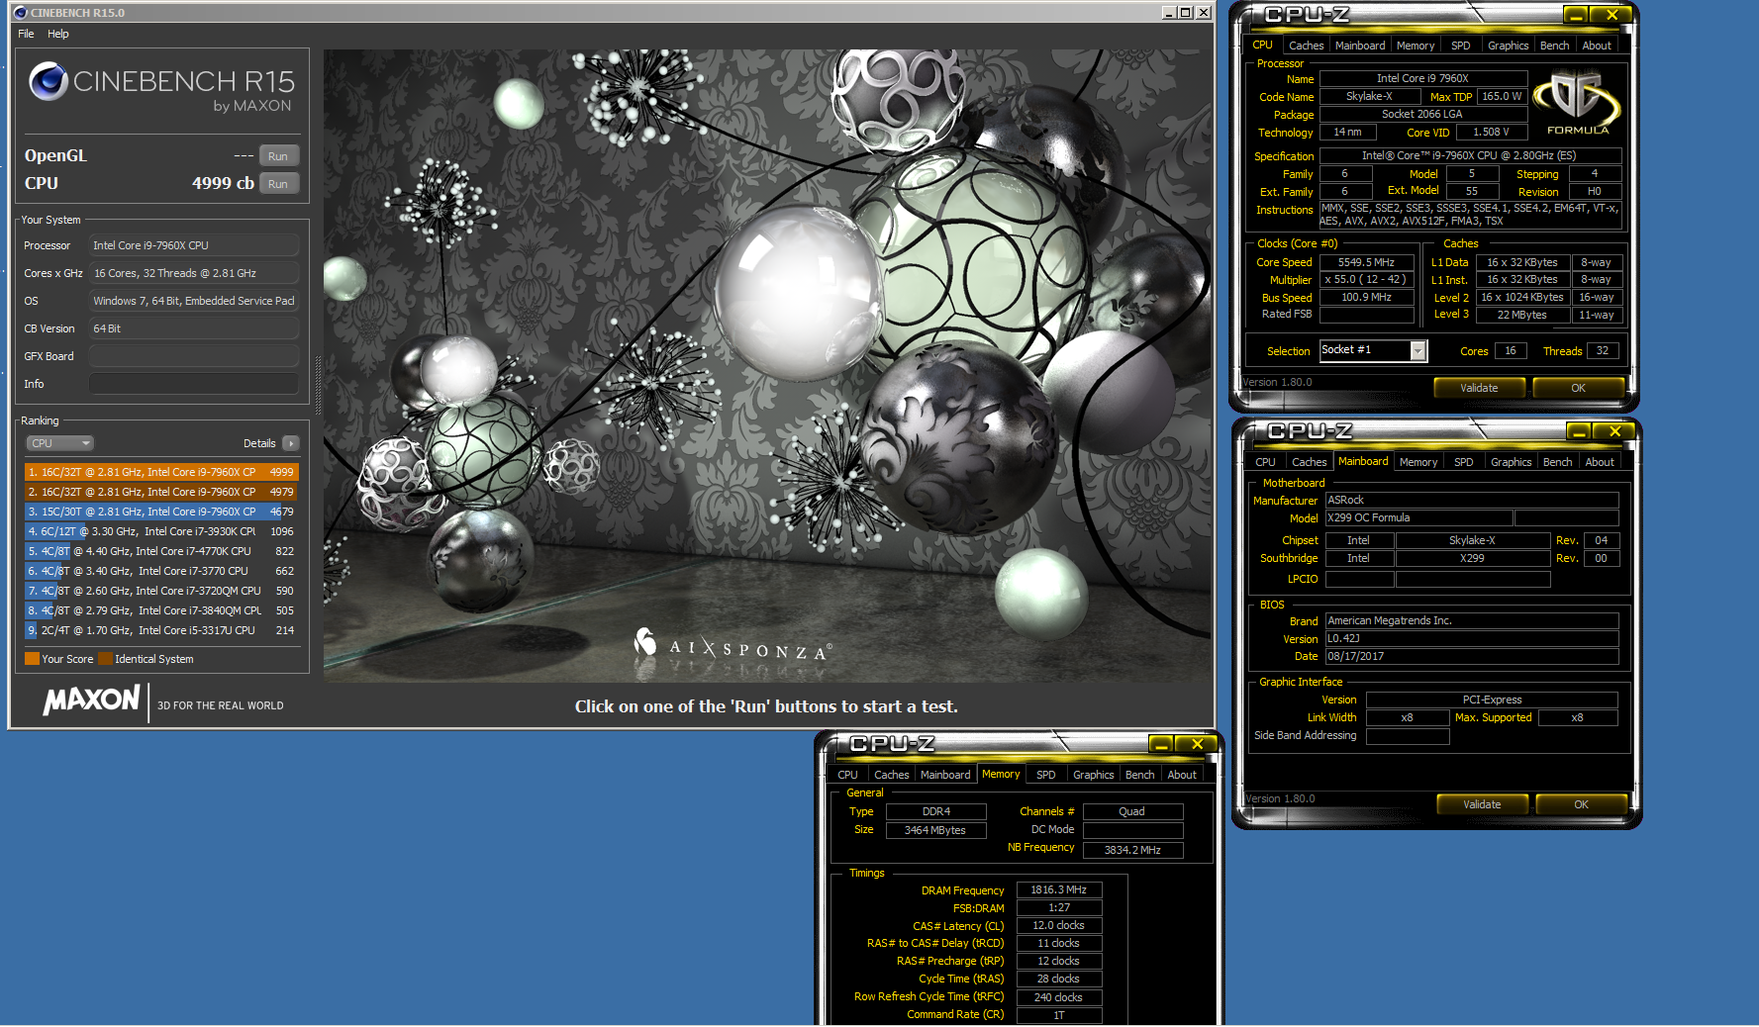Close the Mainboard CPU-Z window
The height and width of the screenshot is (1027, 1759).
(x=1614, y=431)
